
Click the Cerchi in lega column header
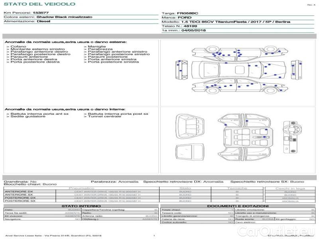(290, 188)
